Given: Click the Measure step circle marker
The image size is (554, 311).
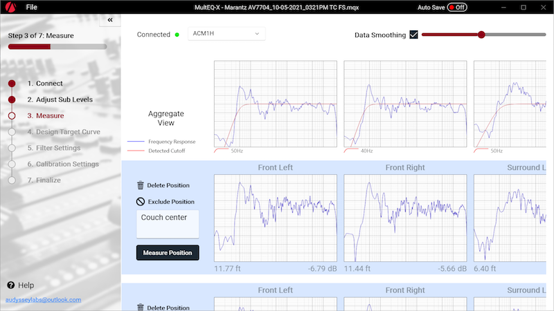Looking at the screenshot, I should click(12, 115).
